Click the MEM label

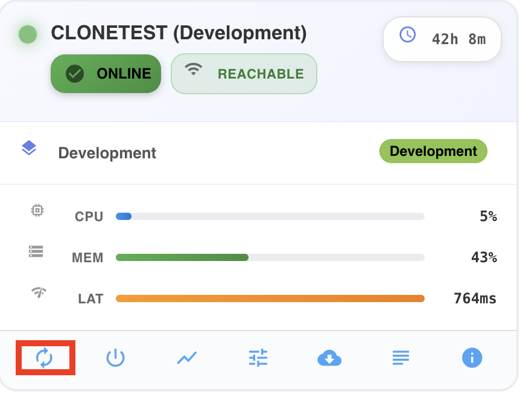click(x=87, y=257)
